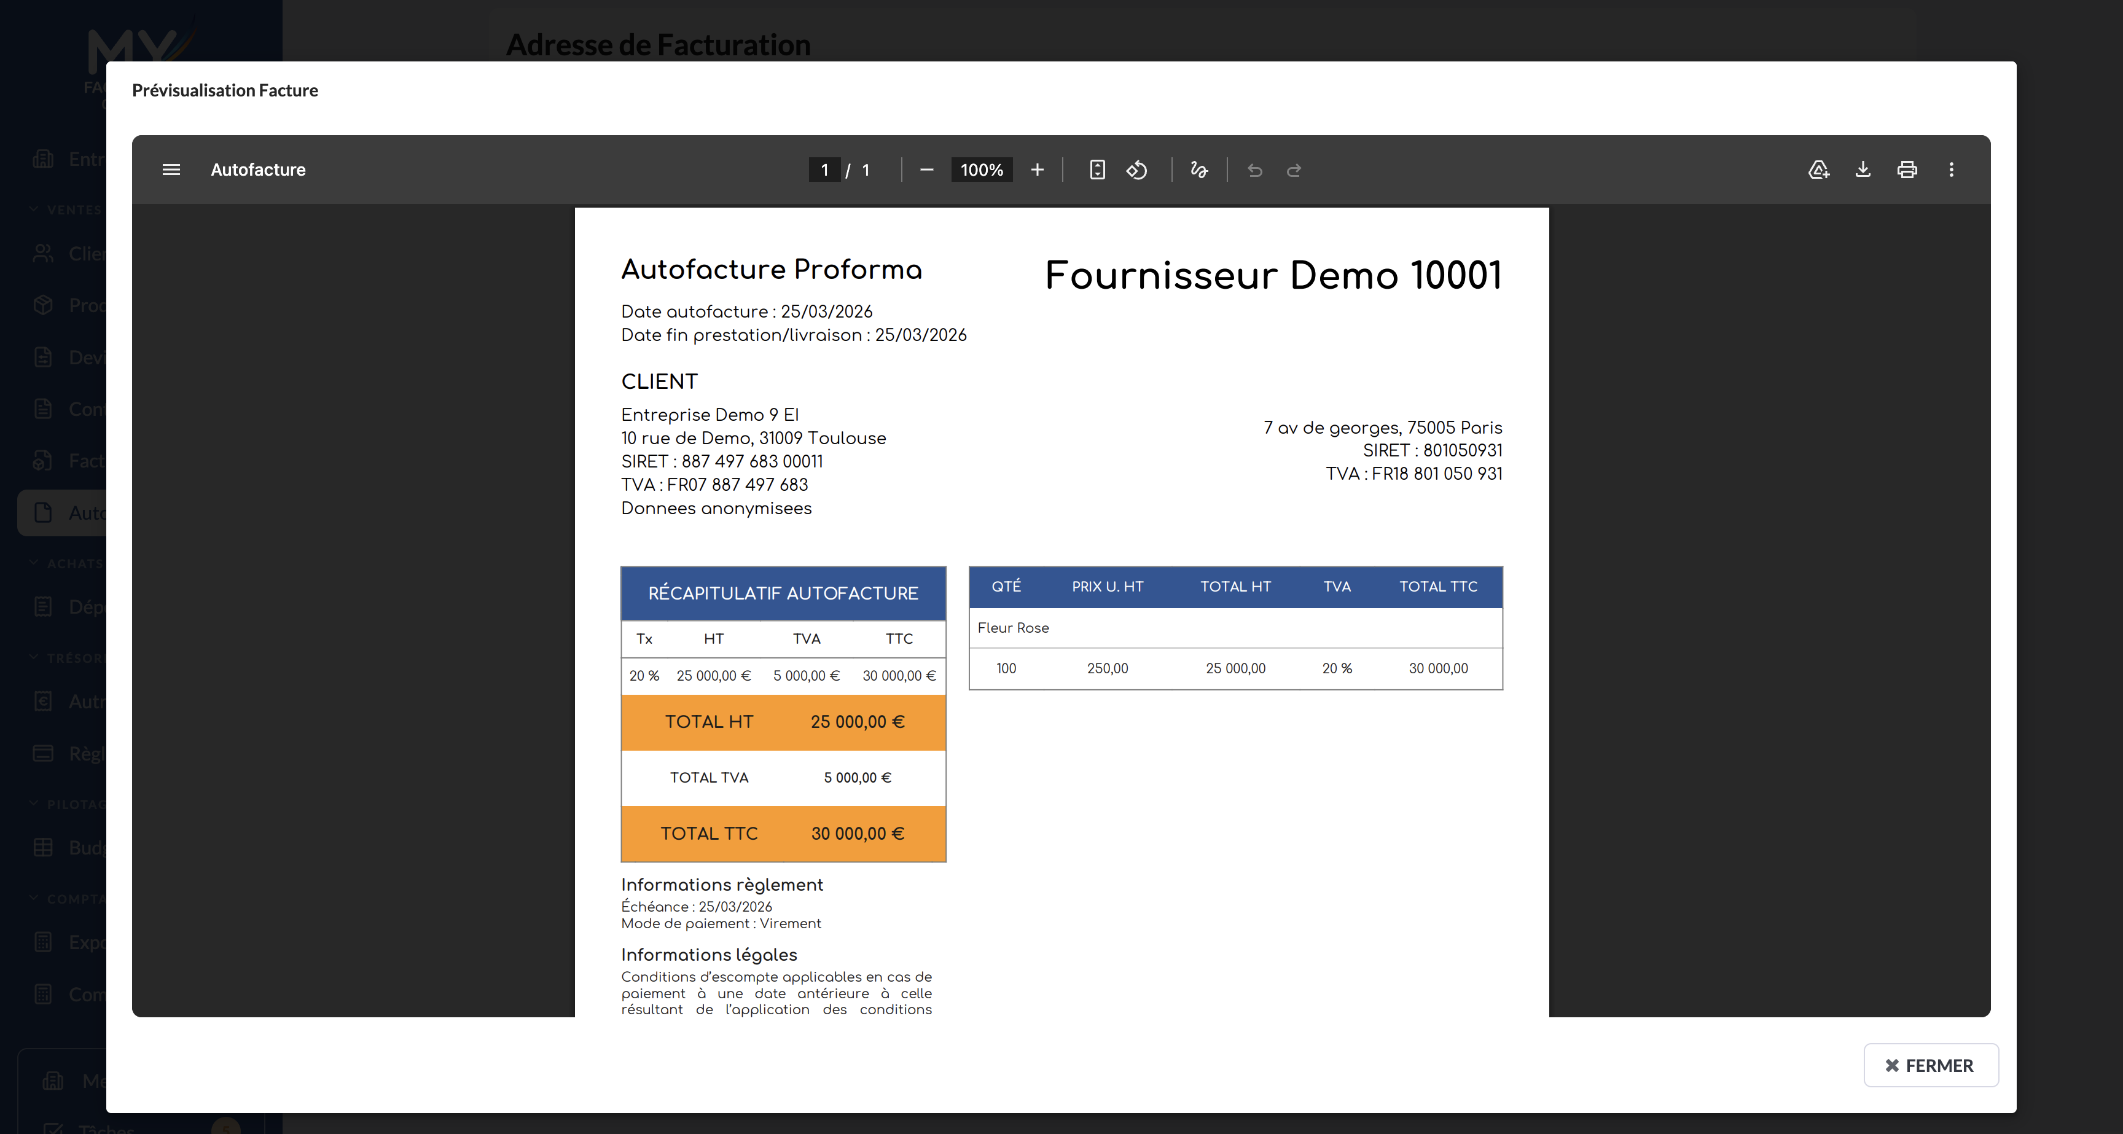Viewport: 2123px width, 1134px height.
Task: Save the PDF to Google Drive
Action: tap(1819, 170)
